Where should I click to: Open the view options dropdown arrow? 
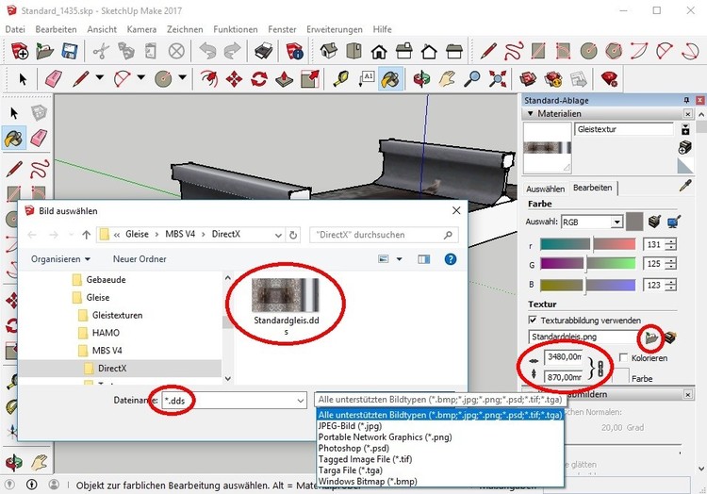pyautogui.click(x=399, y=259)
